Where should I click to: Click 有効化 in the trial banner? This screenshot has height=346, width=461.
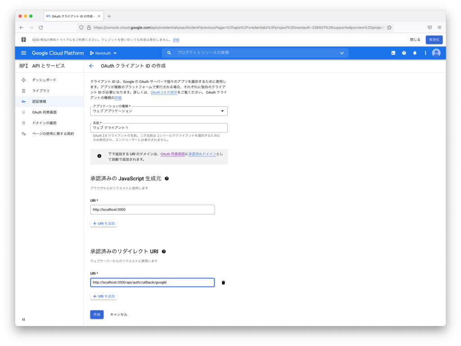point(433,40)
